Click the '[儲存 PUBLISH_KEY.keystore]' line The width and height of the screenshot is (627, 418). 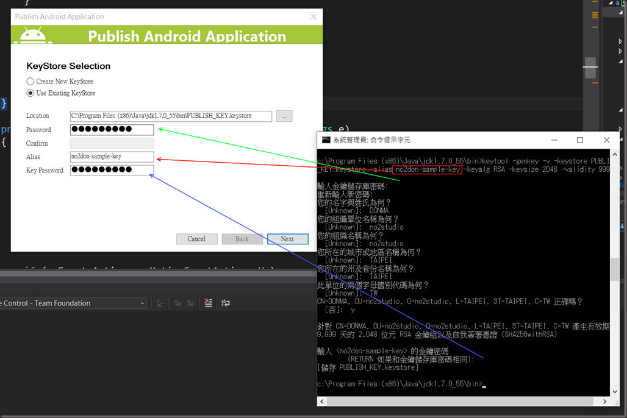click(368, 367)
